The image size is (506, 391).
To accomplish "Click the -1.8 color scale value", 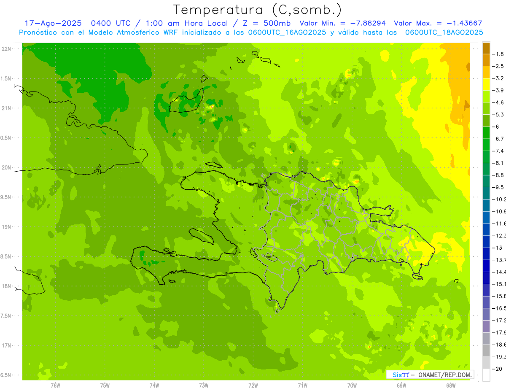I will click(499, 54).
